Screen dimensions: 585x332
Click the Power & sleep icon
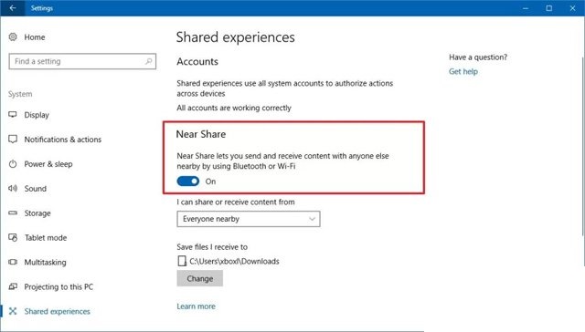(x=13, y=164)
